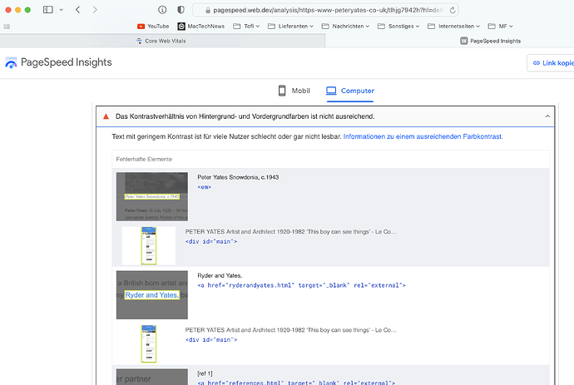The image size is (574, 385).
Task: Click the red warning triangle icon
Action: [x=106, y=116]
